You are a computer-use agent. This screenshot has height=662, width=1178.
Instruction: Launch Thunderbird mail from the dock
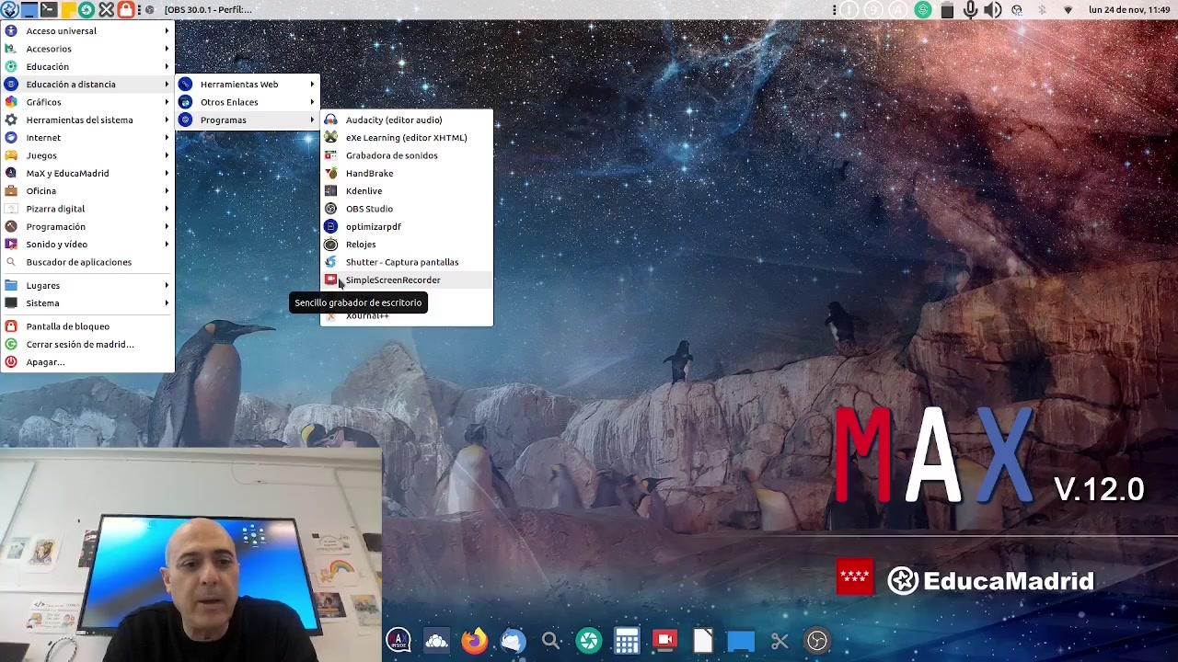coord(513,641)
